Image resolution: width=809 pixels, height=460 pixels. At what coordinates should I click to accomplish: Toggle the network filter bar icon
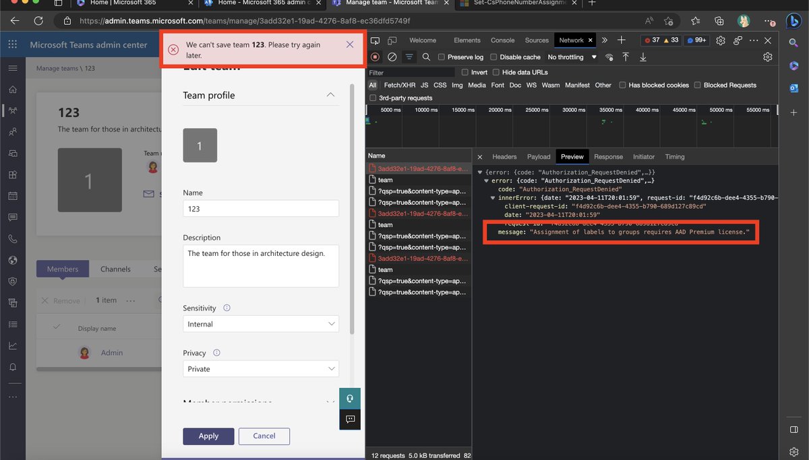[x=409, y=57]
